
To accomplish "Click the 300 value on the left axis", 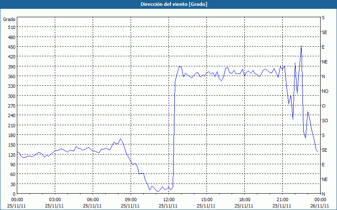I will coord(12,96).
